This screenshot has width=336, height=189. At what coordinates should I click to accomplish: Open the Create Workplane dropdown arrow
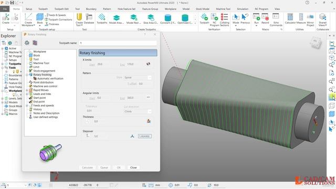34,25
